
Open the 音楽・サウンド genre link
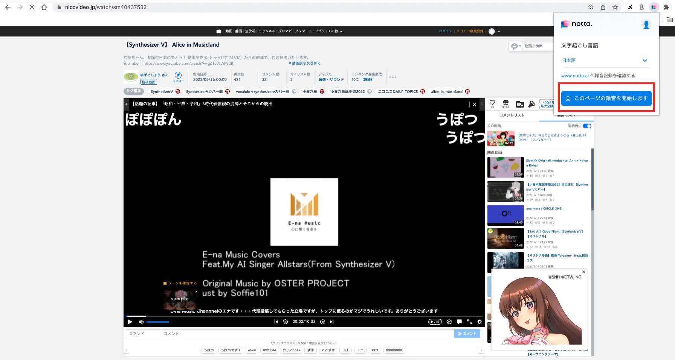331,79
